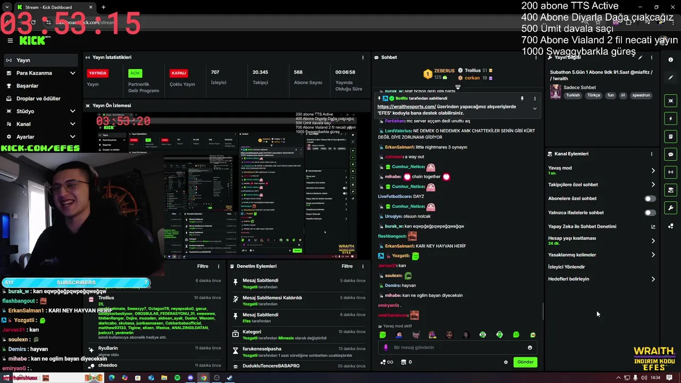The height and width of the screenshot is (383, 681).
Task: Open Discord from the taskbar
Action: pos(190,378)
